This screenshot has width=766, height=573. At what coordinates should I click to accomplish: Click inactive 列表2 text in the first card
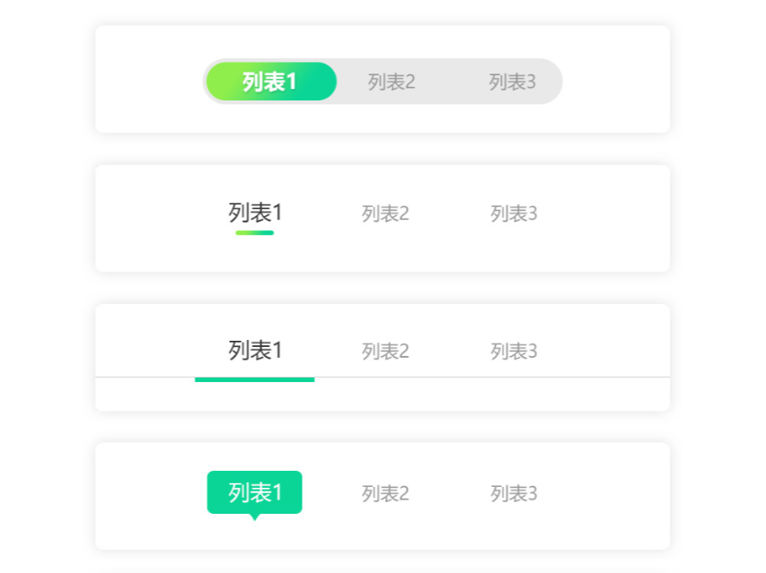tap(389, 81)
